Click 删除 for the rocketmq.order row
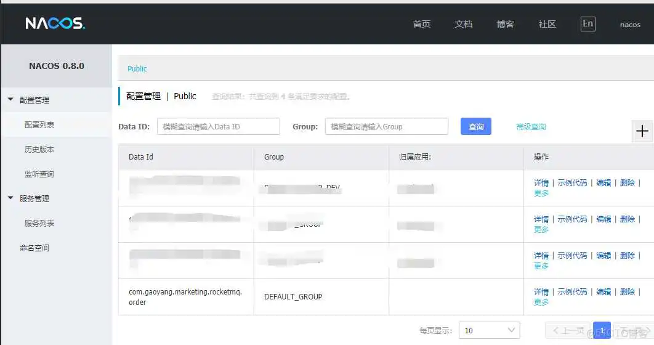The width and height of the screenshot is (654, 345). pos(628,291)
